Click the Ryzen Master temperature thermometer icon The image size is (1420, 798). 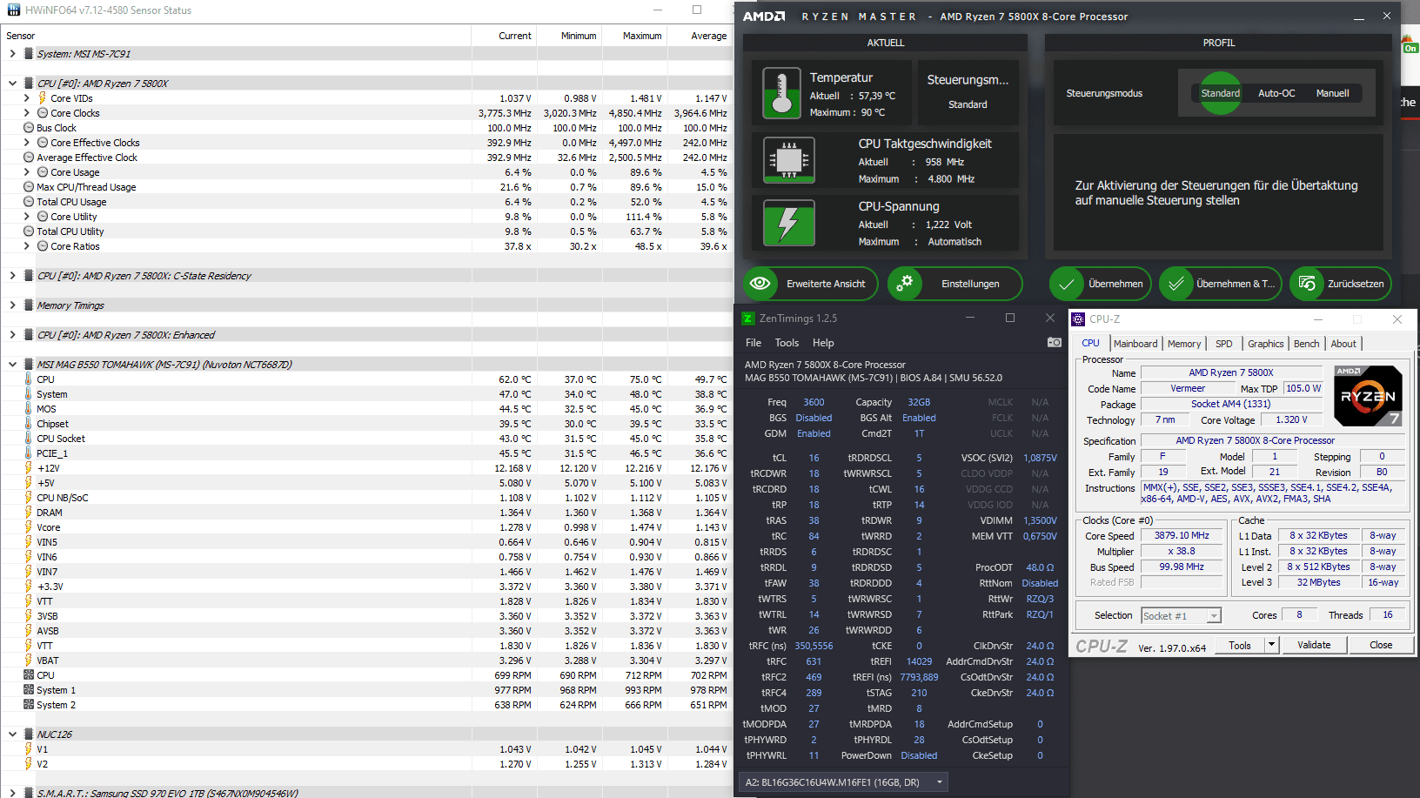(x=781, y=93)
